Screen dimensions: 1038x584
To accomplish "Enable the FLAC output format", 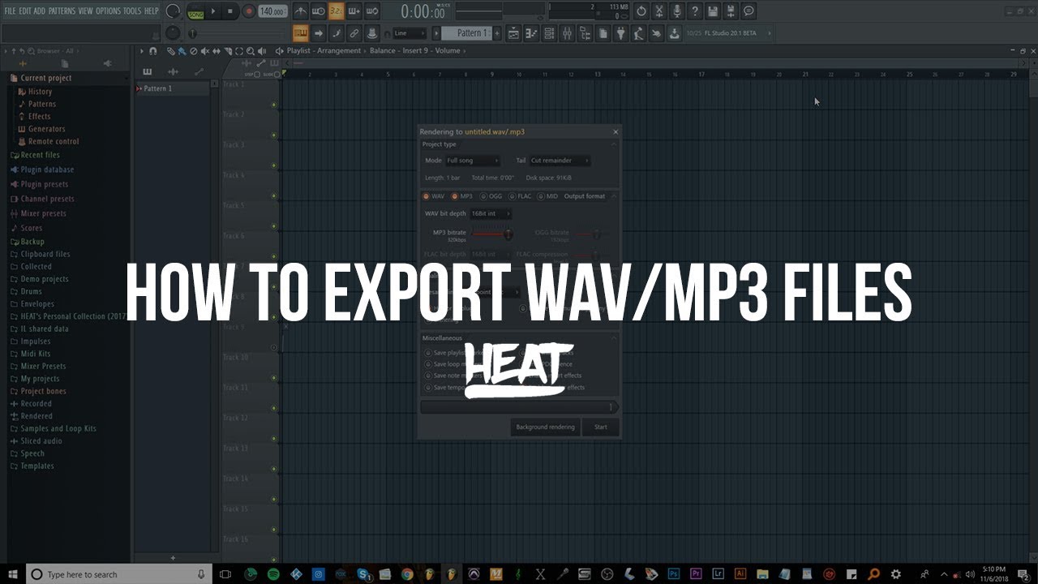I will (x=521, y=196).
